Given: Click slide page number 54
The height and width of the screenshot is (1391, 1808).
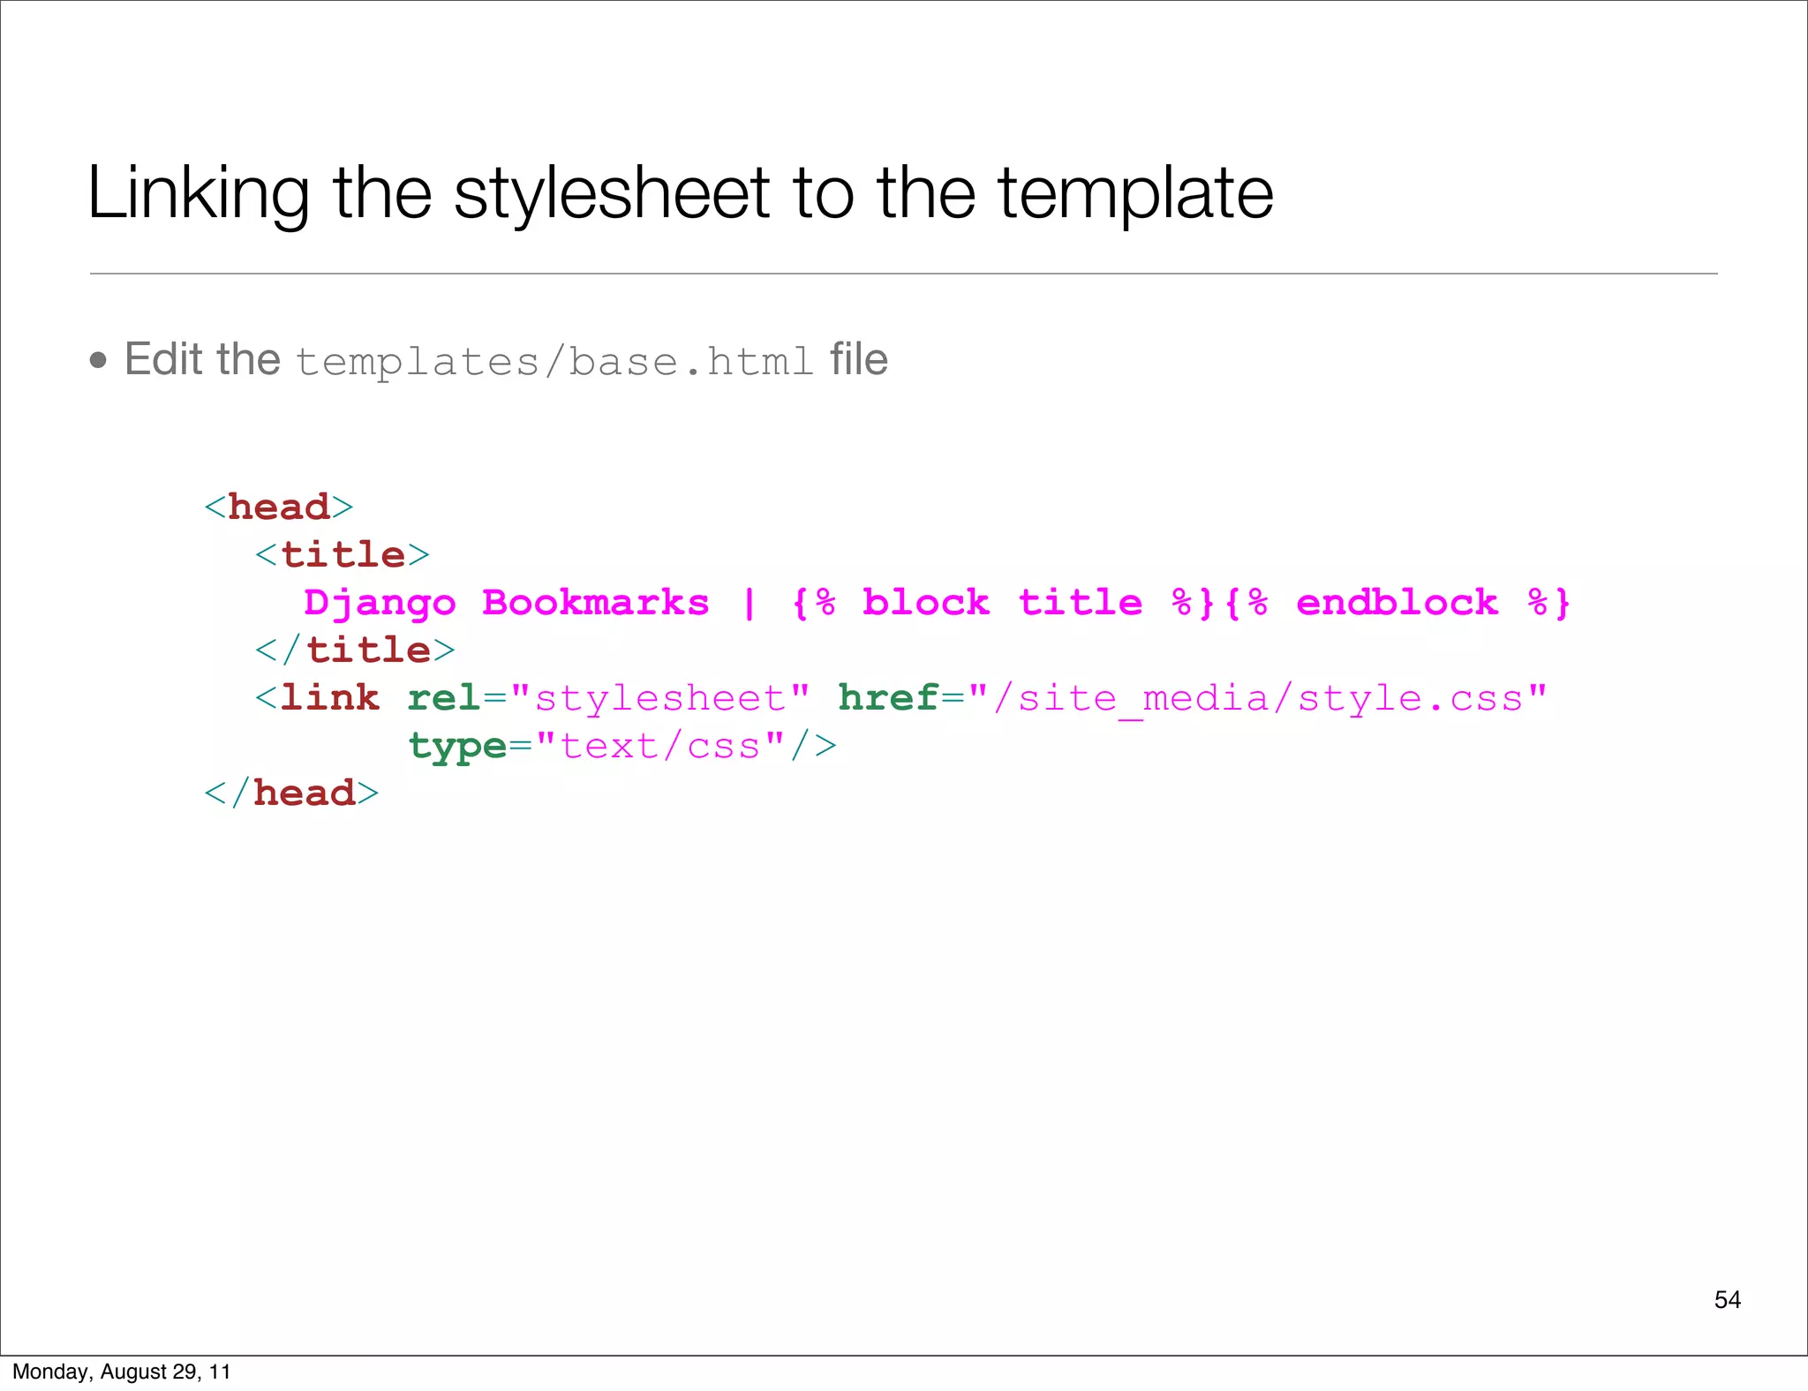Looking at the screenshot, I should (1728, 1300).
